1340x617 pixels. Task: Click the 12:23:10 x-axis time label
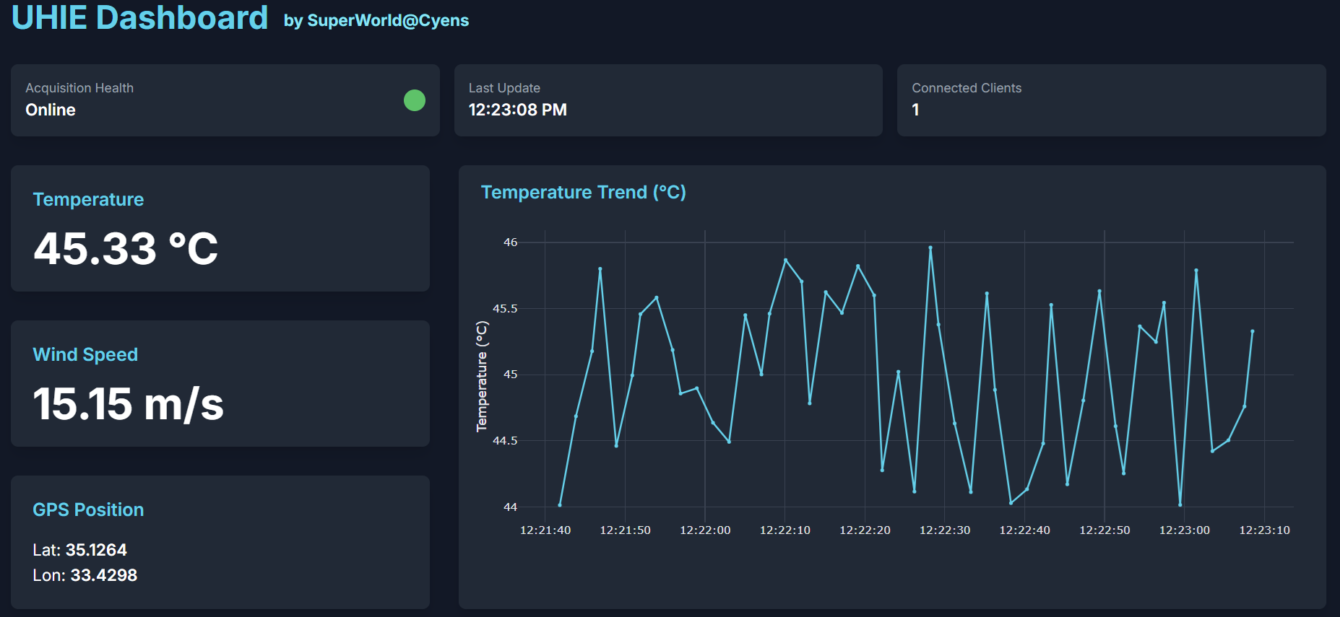(1264, 530)
